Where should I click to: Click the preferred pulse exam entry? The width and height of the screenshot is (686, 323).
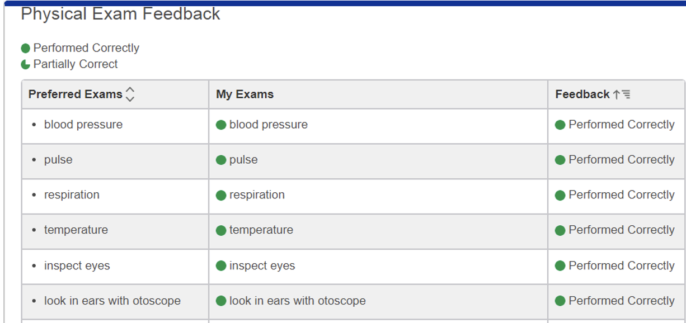pos(58,160)
